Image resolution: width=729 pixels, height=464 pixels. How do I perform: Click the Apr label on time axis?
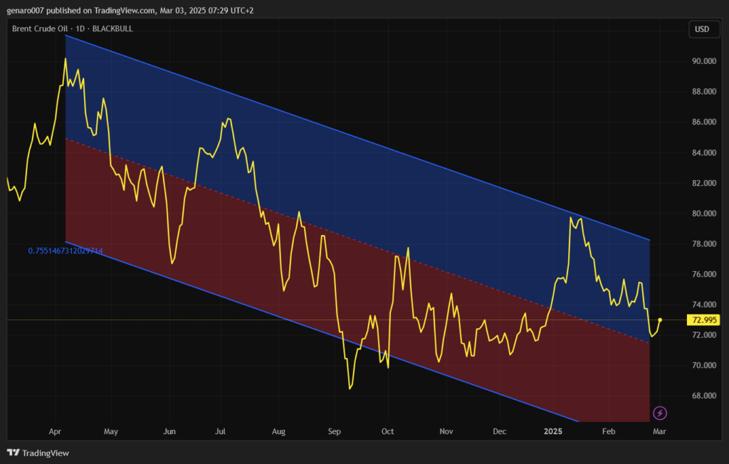click(56, 431)
